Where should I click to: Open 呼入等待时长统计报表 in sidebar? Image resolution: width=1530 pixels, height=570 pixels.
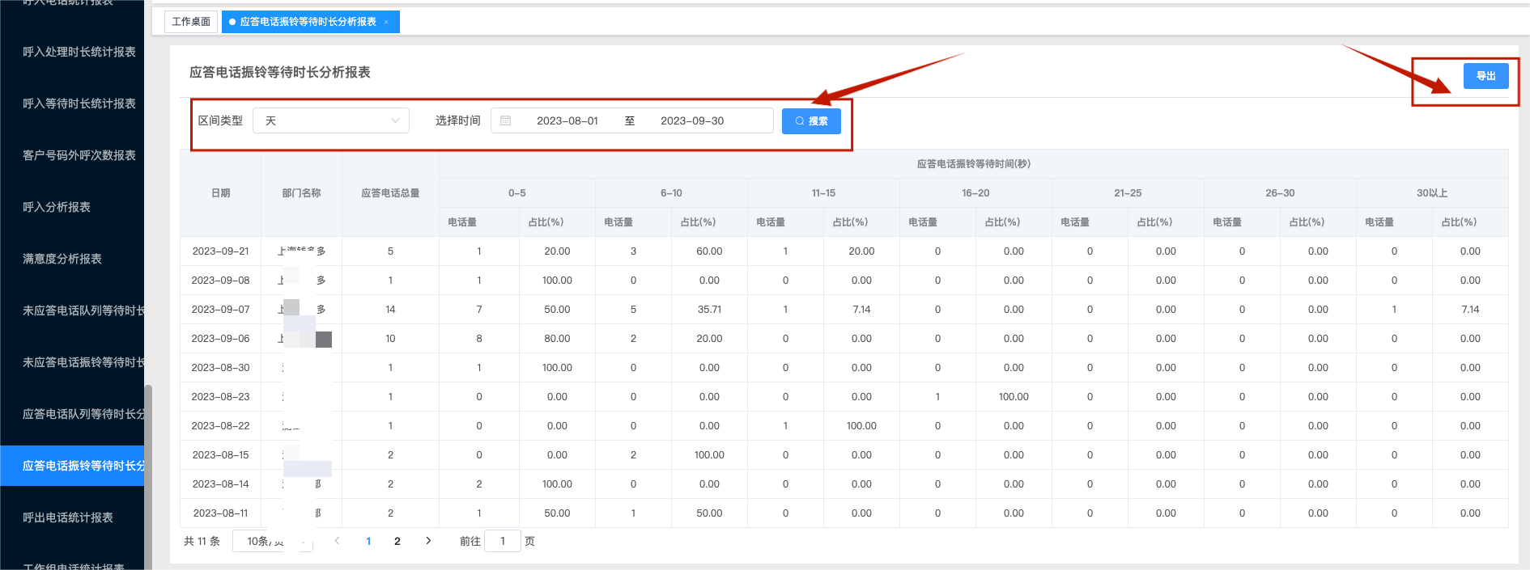coord(79,103)
